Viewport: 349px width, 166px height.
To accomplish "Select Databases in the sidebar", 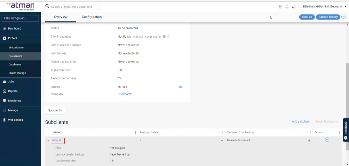I will tap(15, 64).
